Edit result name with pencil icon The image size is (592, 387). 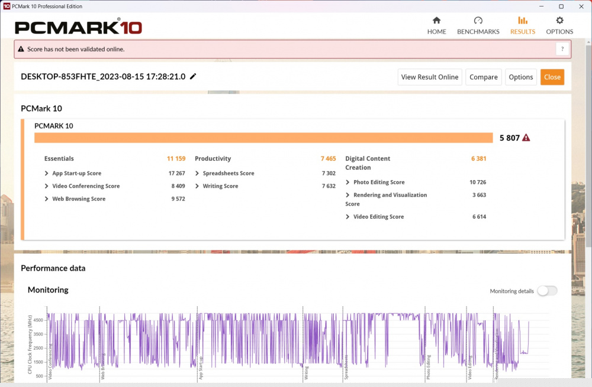tap(193, 76)
